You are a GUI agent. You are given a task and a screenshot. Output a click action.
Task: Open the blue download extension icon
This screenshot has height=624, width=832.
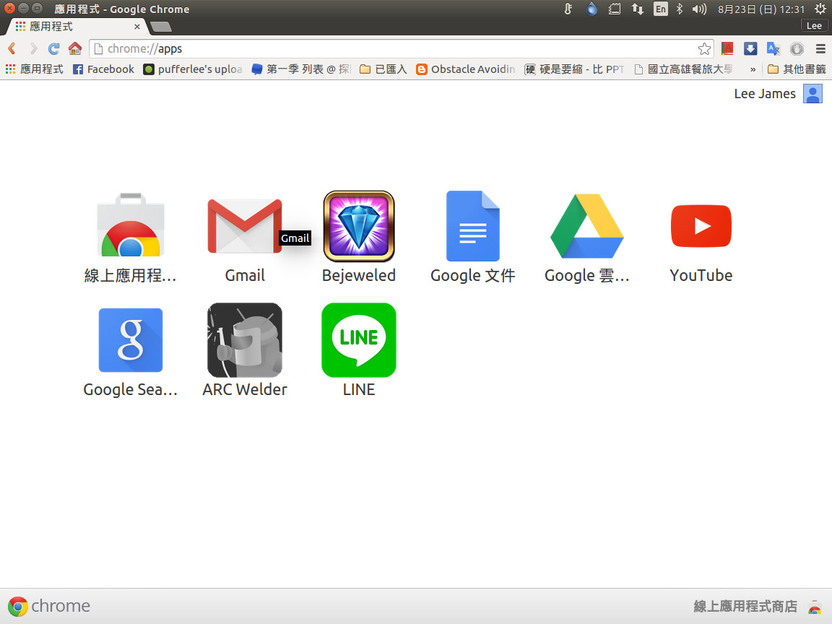750,49
